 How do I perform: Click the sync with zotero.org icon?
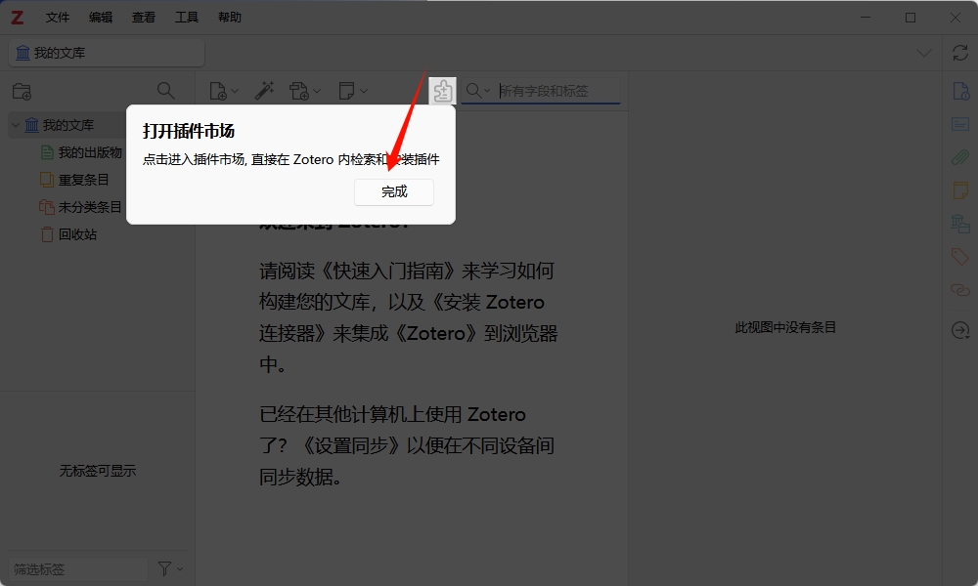pyautogui.click(x=959, y=53)
